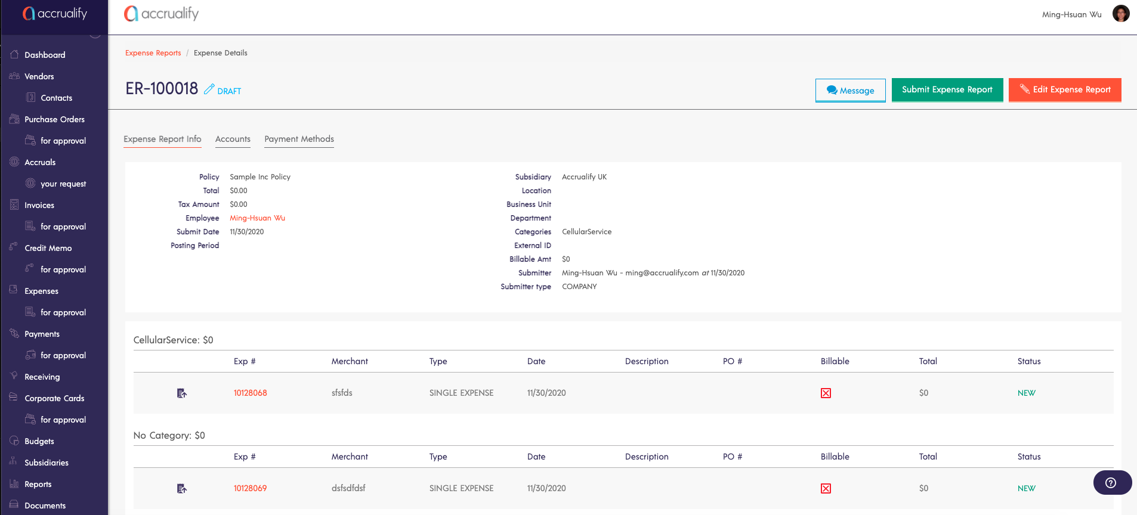The image size is (1137, 515).
Task: Toggle Billable box for expense 10128069
Action: (826, 488)
